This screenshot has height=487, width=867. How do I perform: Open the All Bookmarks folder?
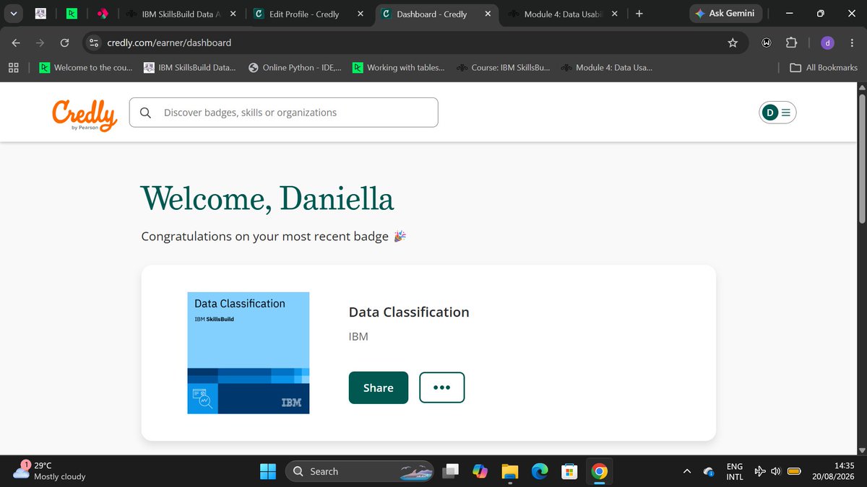coord(824,67)
